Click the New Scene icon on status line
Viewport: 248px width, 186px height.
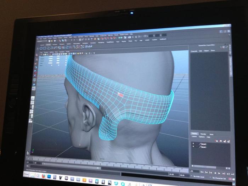[x=49, y=41]
